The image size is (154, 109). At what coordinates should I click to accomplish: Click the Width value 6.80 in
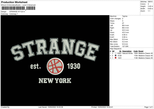click(x=150, y=9)
